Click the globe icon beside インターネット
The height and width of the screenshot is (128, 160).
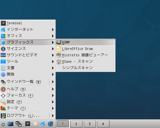point(3,30)
